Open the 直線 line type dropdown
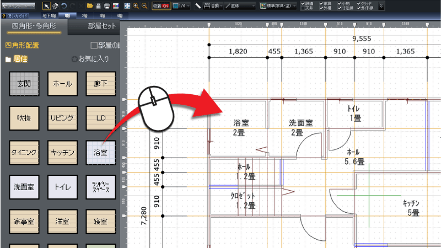This screenshot has width=441, height=248. click(239, 6)
